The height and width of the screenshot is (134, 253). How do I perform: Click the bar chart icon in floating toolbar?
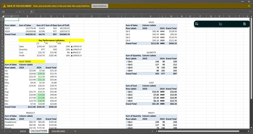coord(221,24)
